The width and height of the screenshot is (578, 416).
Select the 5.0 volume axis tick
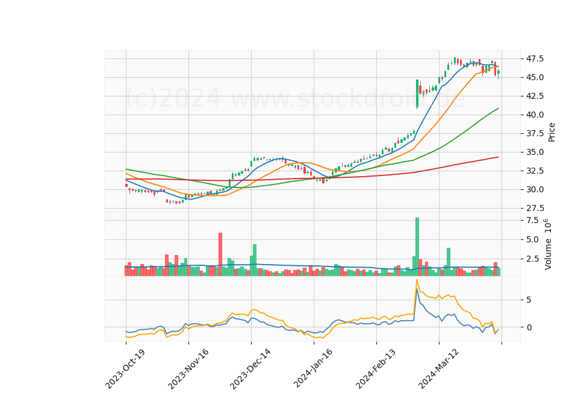[x=533, y=240]
